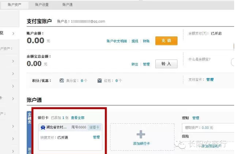240x154 pixels.
Task: Click the 支付宝账户 heading
Action: click(39, 21)
